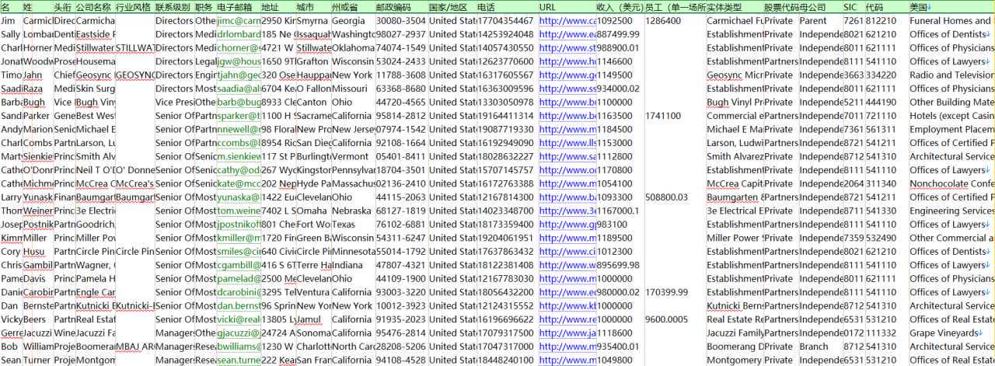Select the Oklahoma state cell
Screen dimensions: 995x366
tap(352, 48)
